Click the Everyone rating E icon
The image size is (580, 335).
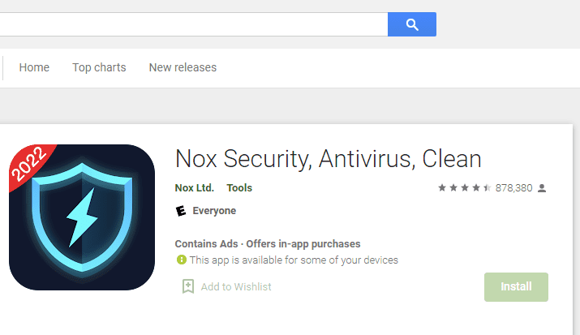[181, 211]
